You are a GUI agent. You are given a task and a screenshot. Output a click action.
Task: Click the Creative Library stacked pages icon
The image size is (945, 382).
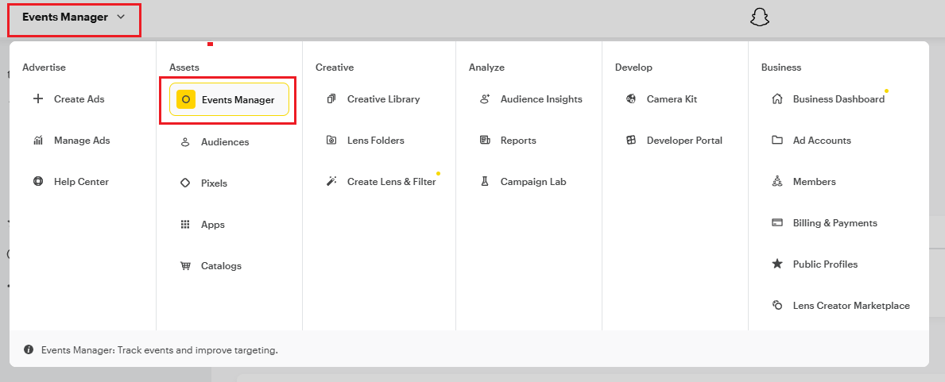pos(331,98)
